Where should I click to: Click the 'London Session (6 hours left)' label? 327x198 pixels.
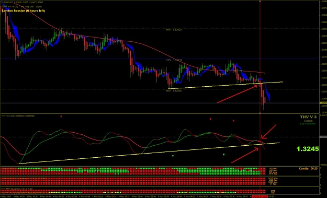coord(24,11)
